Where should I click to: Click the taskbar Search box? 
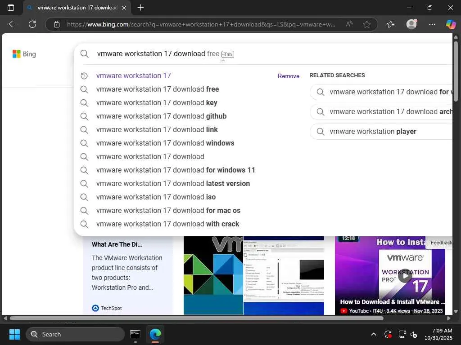coord(75,334)
